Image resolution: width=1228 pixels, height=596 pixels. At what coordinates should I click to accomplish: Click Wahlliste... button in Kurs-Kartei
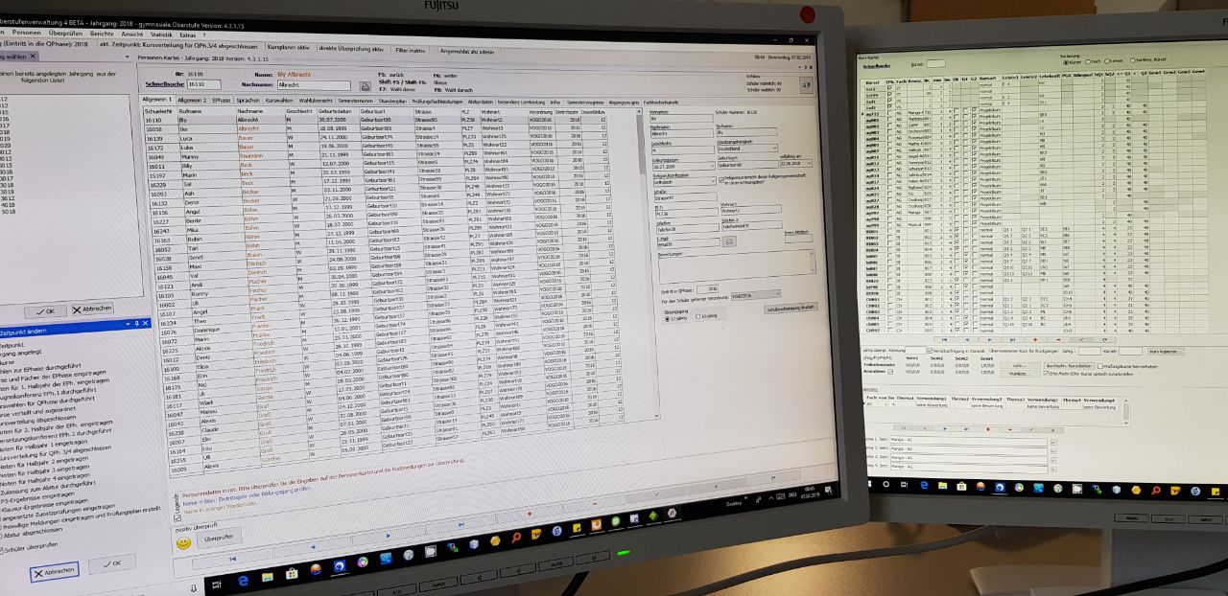[1020, 373]
